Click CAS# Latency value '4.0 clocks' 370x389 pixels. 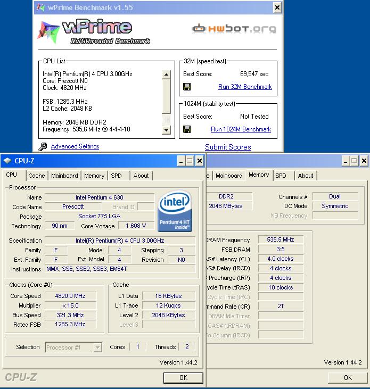click(281, 259)
